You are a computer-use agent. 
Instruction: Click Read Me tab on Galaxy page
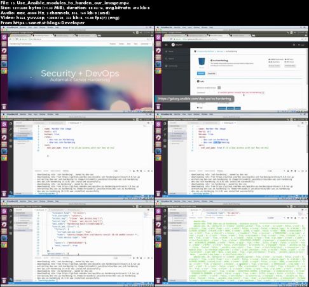point(212,73)
